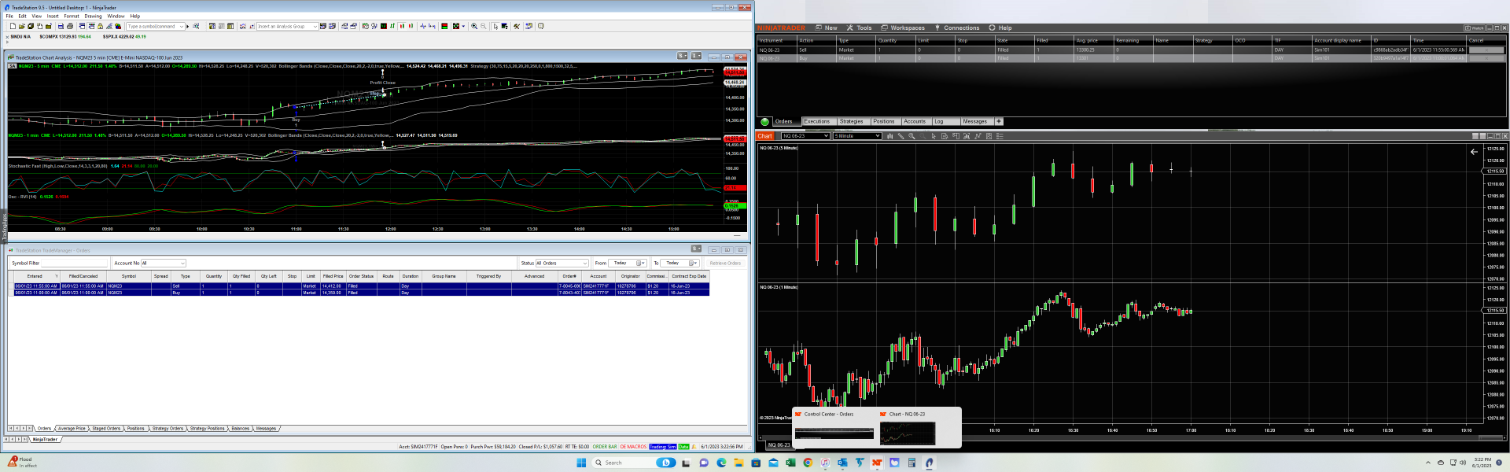Open Google Chrome from taskbar

pyautogui.click(x=808, y=463)
